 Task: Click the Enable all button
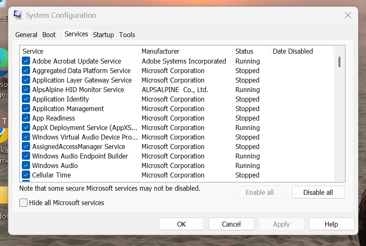coord(260,192)
